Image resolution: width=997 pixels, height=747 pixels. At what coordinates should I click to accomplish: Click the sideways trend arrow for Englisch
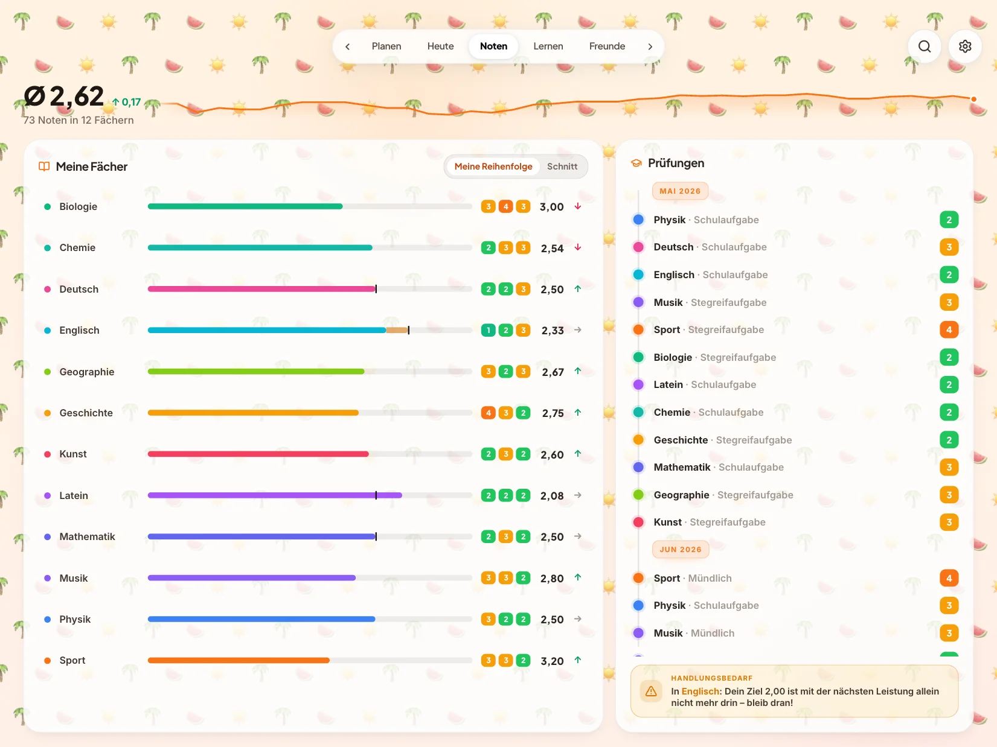(578, 330)
